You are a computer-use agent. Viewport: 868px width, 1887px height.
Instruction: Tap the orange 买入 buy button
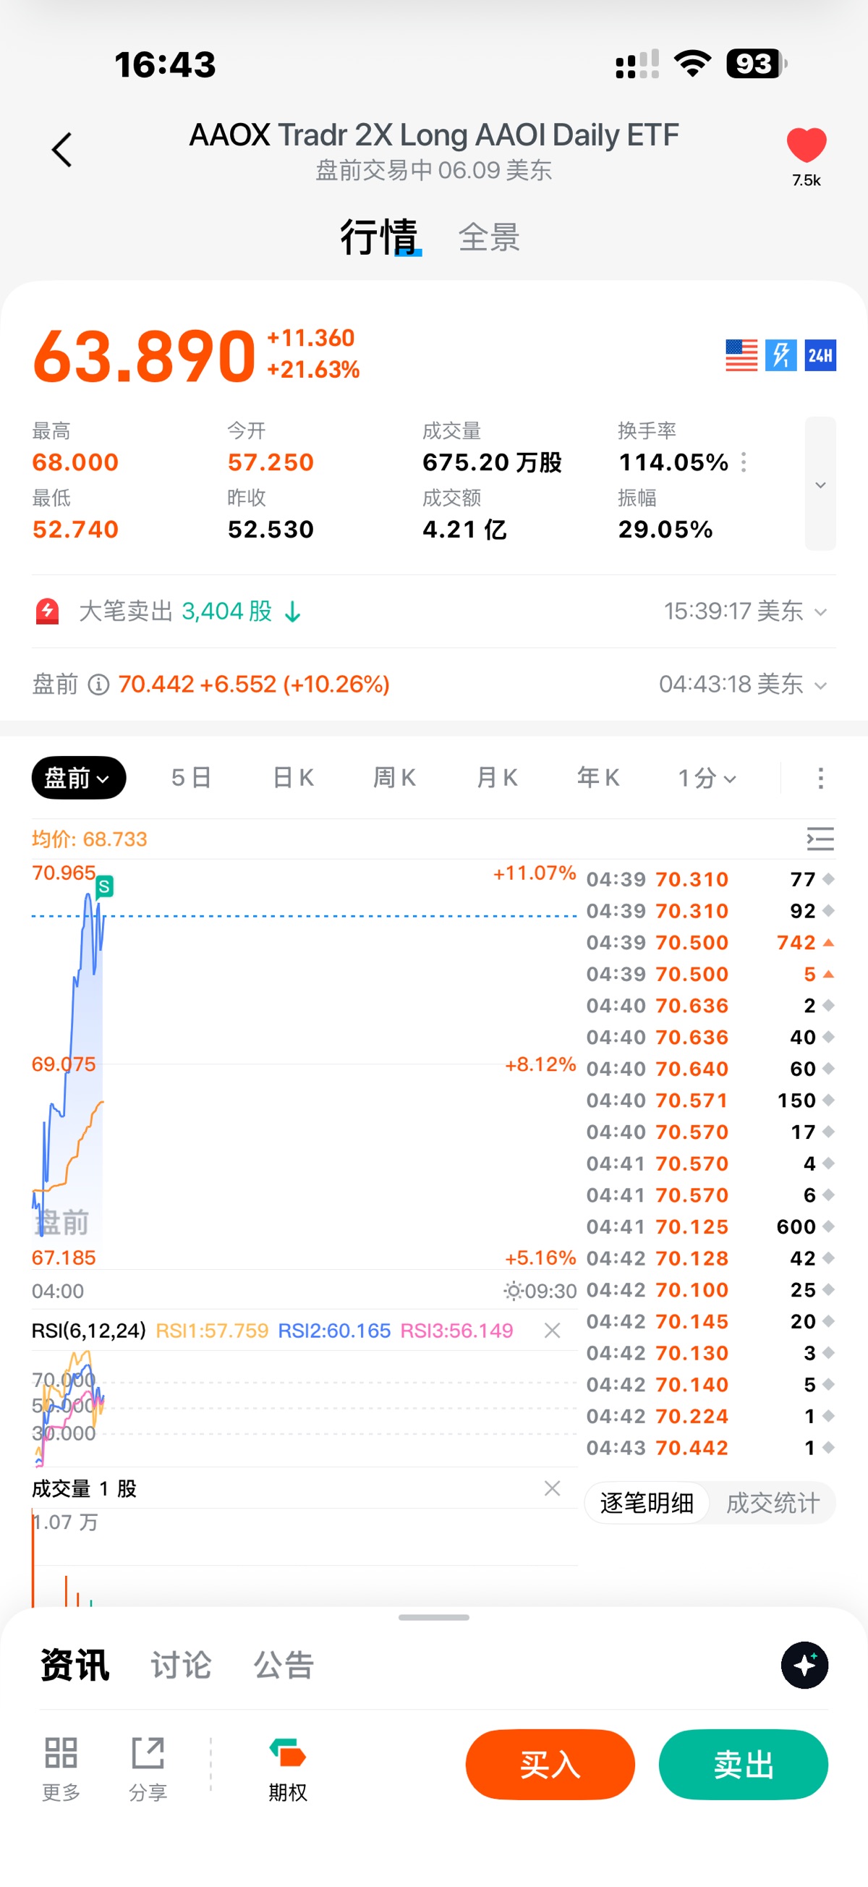click(550, 1765)
